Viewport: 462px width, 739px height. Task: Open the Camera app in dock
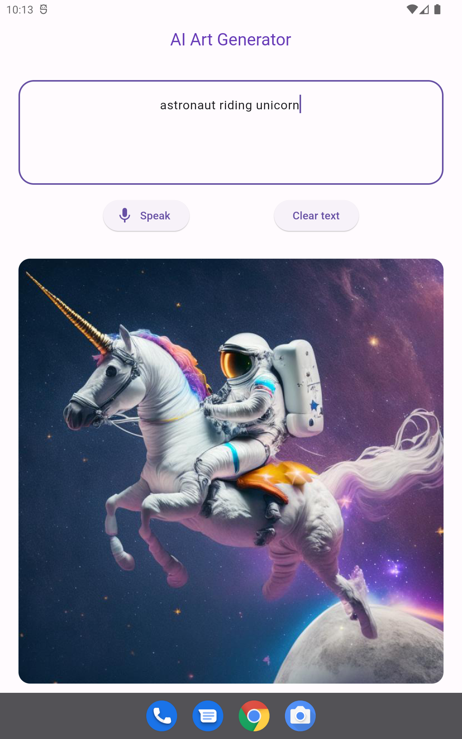(x=300, y=716)
